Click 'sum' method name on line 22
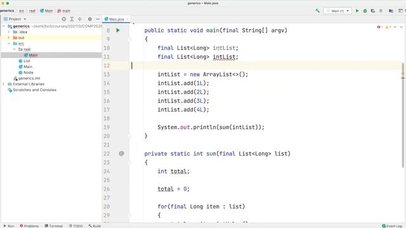 (x=211, y=153)
